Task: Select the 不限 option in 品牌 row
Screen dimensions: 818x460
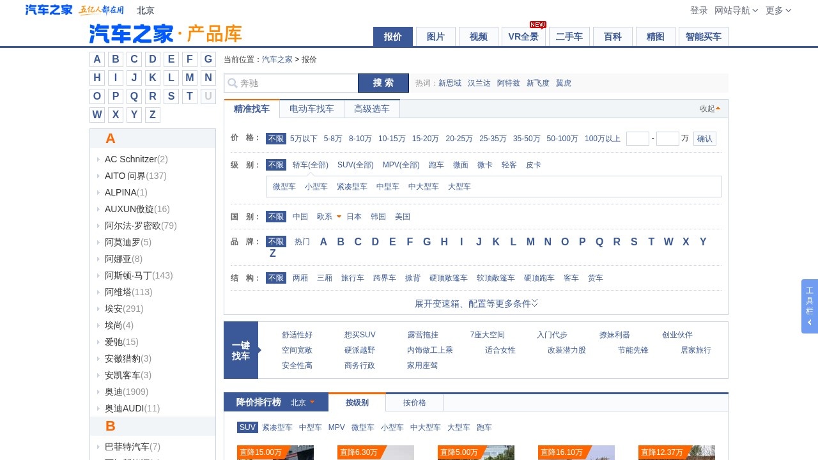Action: click(276, 241)
